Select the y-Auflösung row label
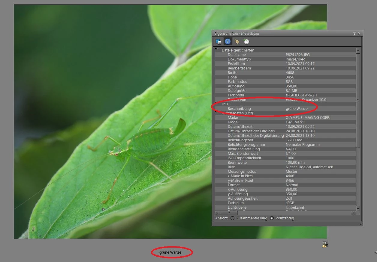The image size is (377, 262). pos(238,194)
